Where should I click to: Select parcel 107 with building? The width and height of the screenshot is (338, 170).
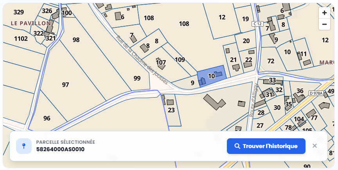click(161, 63)
